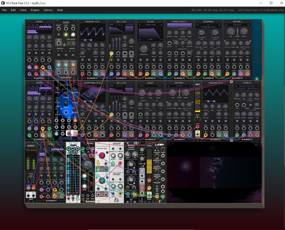This screenshot has width=285, height=230.
Task: Open the Help menu
Action: tap(60, 10)
